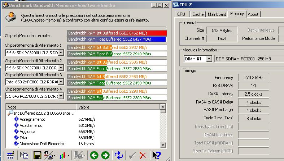The height and width of the screenshot is (161, 284).
Task: Click the Cycle Time (Tras) 8 clocks field
Action: [x=254, y=119]
